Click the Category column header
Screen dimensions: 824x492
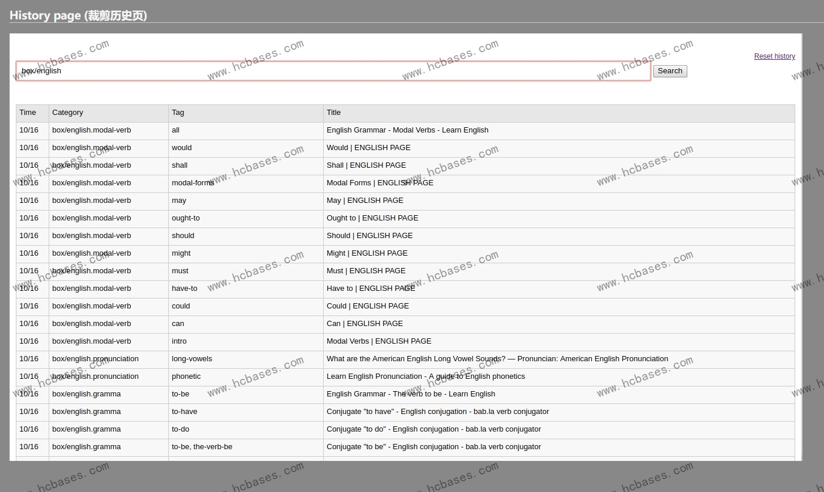(108, 113)
